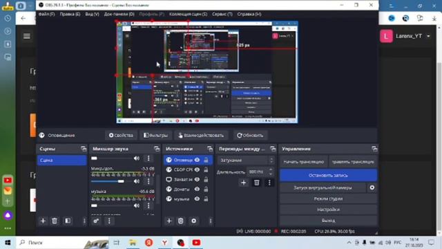Open purple Alice assistant in browser sidebar
Viewport: 442px width, 249px height.
click(8, 215)
